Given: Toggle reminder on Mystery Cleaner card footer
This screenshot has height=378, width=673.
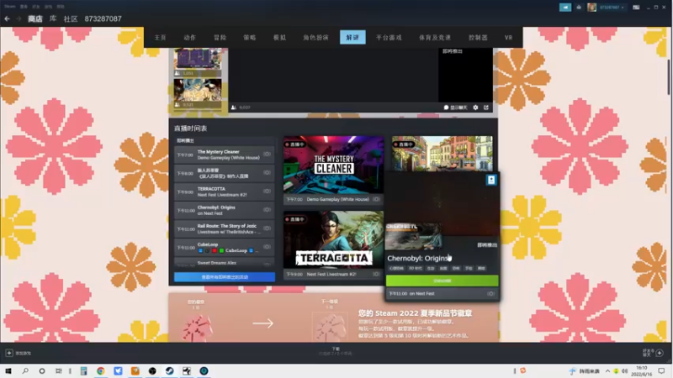Looking at the screenshot, I should (376, 199).
